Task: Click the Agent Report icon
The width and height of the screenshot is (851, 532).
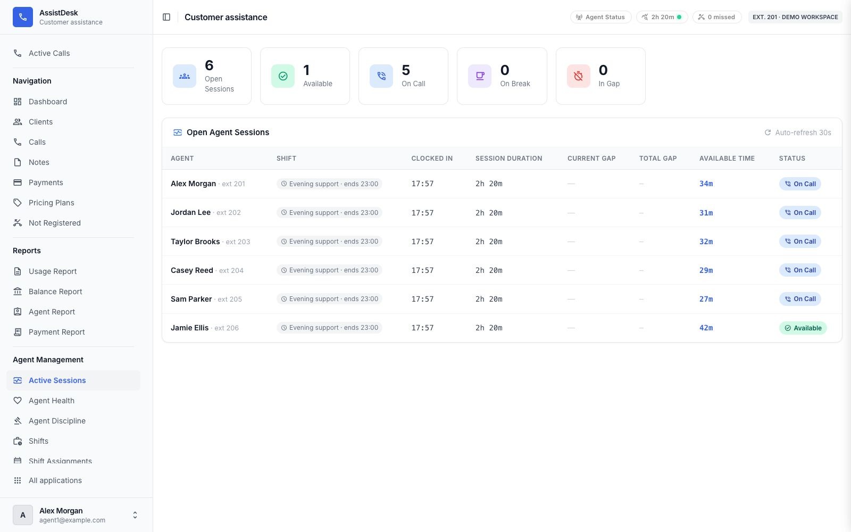Action: [x=18, y=312]
